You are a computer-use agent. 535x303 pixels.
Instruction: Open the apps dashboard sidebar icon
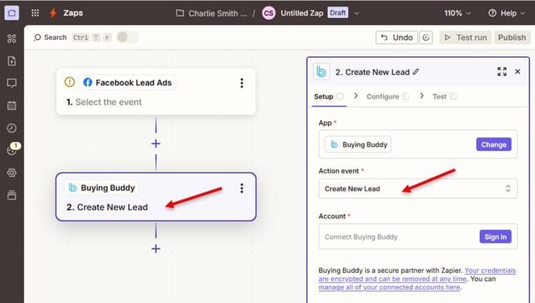pos(11,38)
